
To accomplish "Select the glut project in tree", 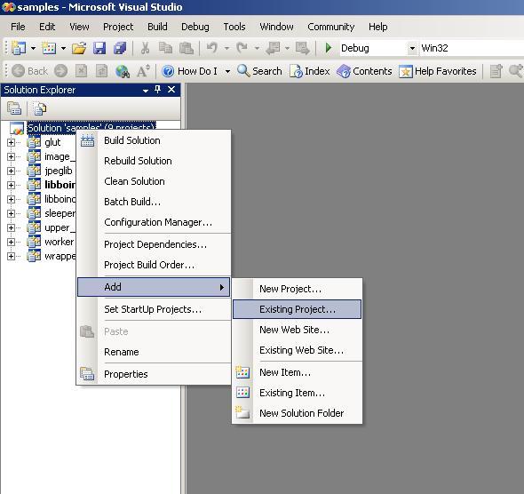I will [x=52, y=142].
